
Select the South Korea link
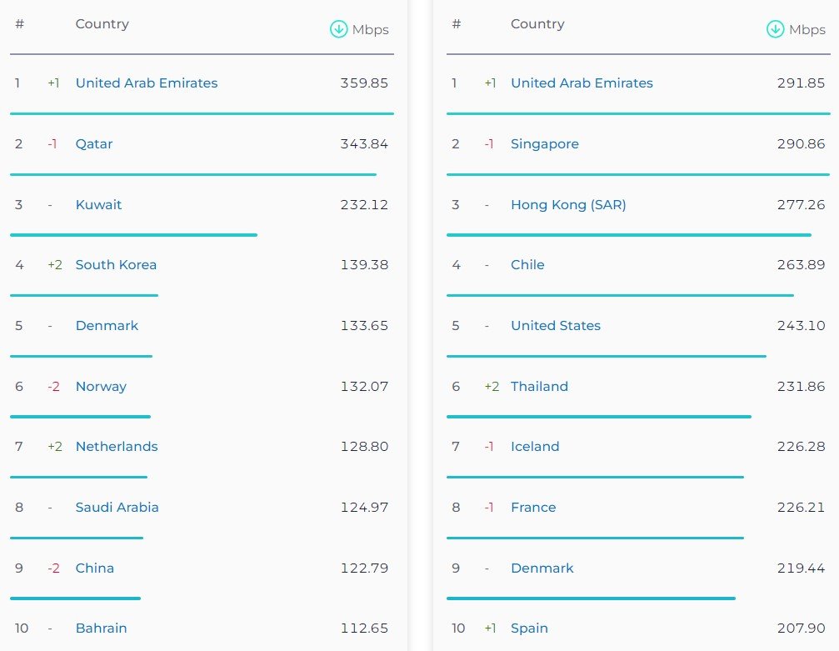tap(116, 265)
